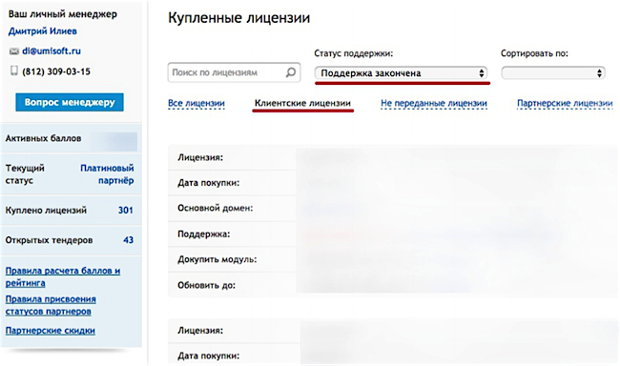The height and width of the screenshot is (366, 620).
Task: Open the Партнерские лицензии tab
Action: (565, 103)
